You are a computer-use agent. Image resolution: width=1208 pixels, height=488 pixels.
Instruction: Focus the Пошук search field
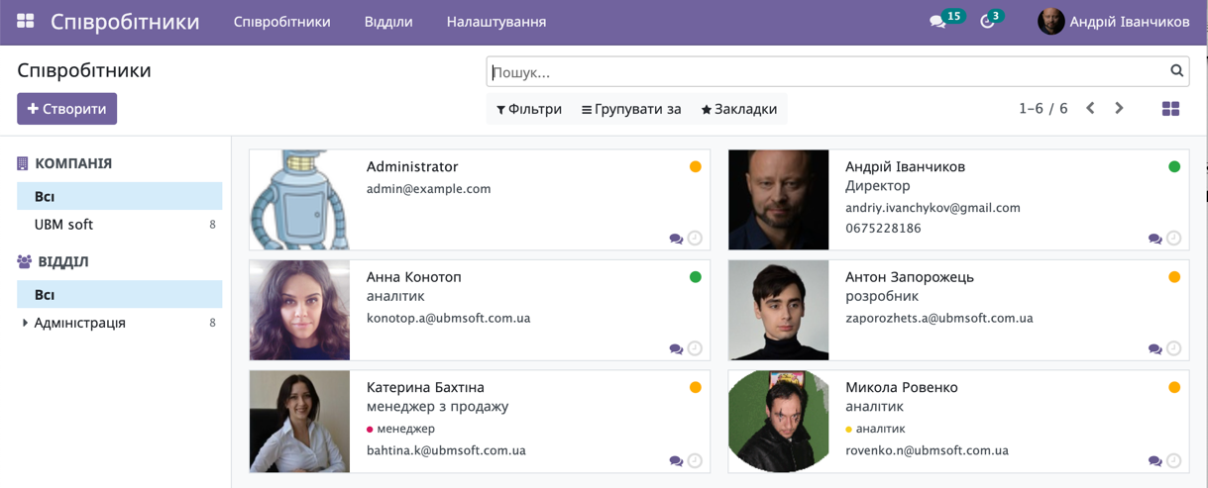827,72
